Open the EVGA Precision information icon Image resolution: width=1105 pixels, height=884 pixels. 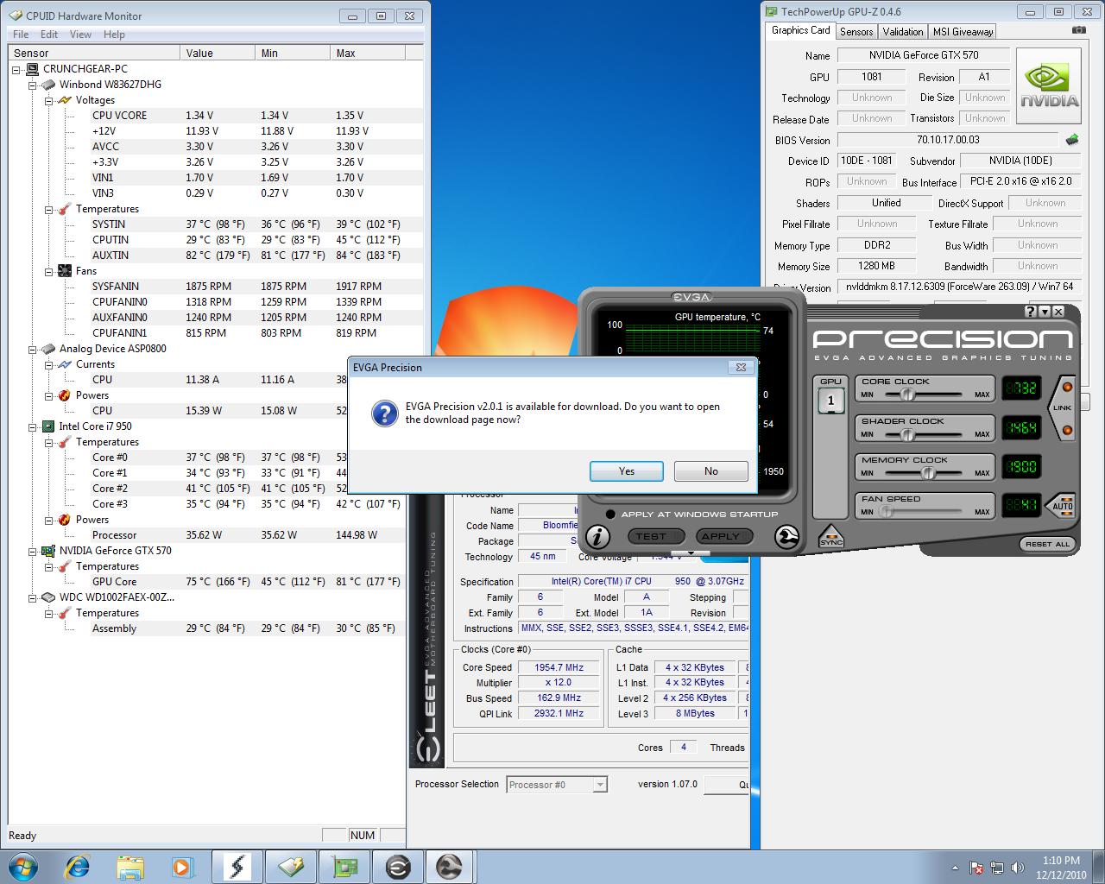[597, 536]
